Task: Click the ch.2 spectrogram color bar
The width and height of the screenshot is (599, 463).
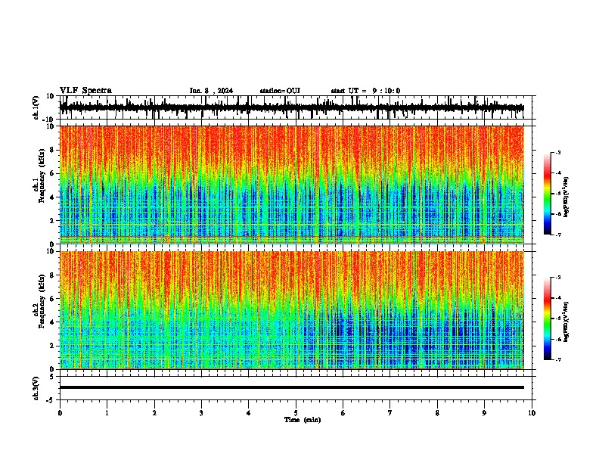Action: click(x=547, y=319)
